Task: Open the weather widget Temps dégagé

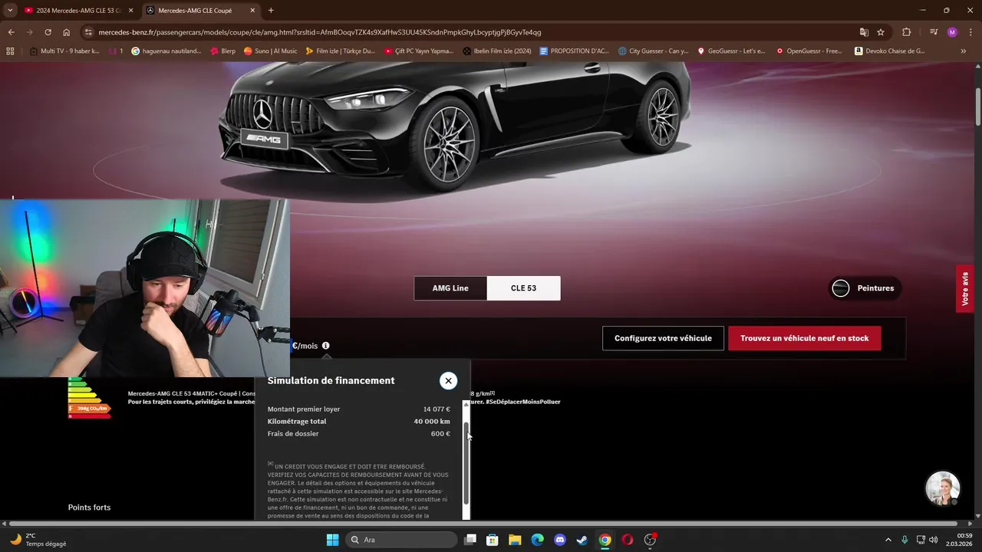Action: 38,540
